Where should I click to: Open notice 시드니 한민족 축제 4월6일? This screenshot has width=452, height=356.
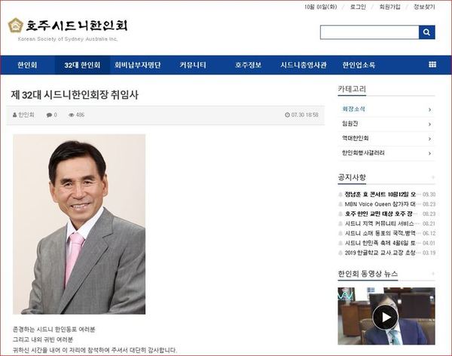[380, 243]
